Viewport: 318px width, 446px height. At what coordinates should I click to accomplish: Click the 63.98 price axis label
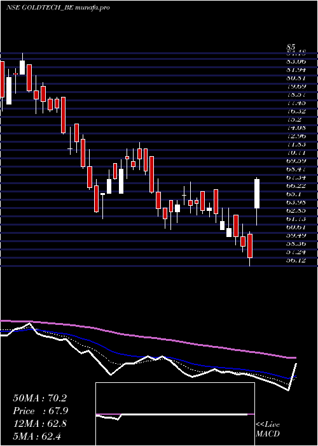296,202
